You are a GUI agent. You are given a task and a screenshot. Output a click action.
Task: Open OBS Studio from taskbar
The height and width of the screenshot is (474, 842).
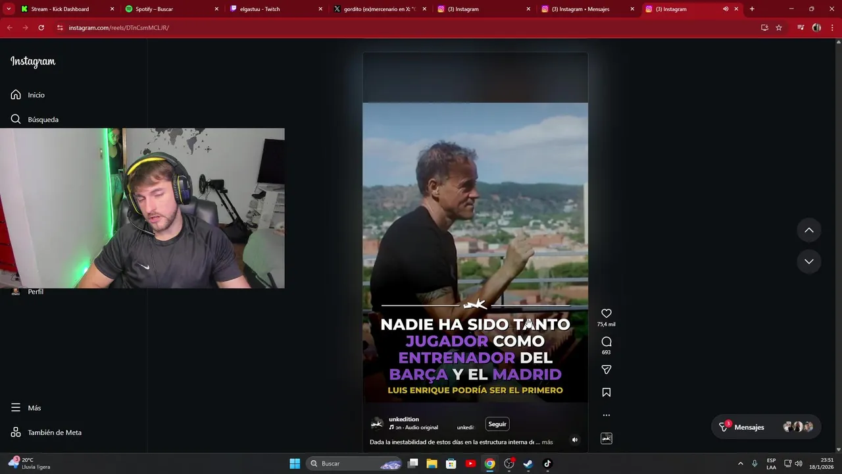point(509,463)
